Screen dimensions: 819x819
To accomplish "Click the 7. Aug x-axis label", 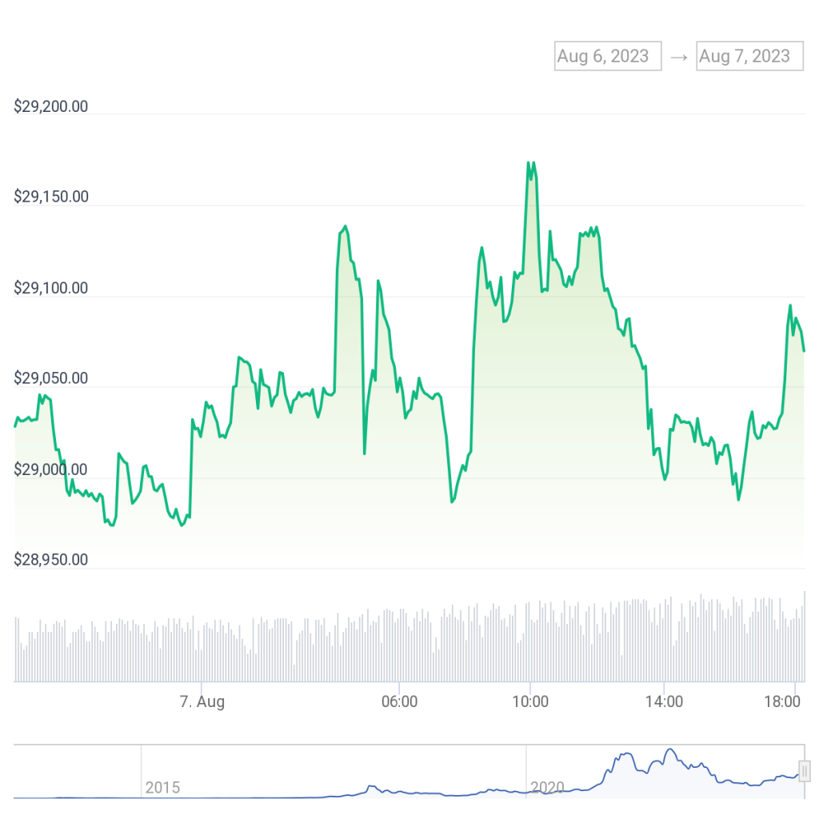I will 202,702.
